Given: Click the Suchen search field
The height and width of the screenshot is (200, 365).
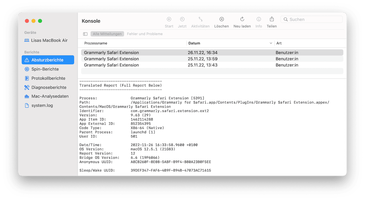Looking at the screenshot, I should click(x=312, y=19).
